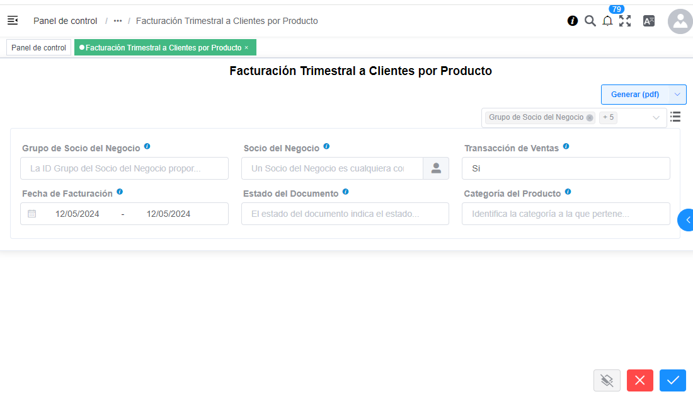Click the filter list icon beside the dropdown
693x394 pixels.
coord(675,117)
